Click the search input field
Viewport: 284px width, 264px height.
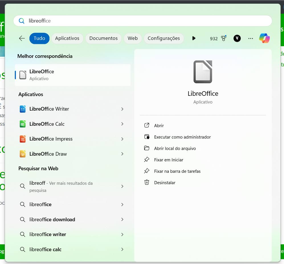point(142,21)
